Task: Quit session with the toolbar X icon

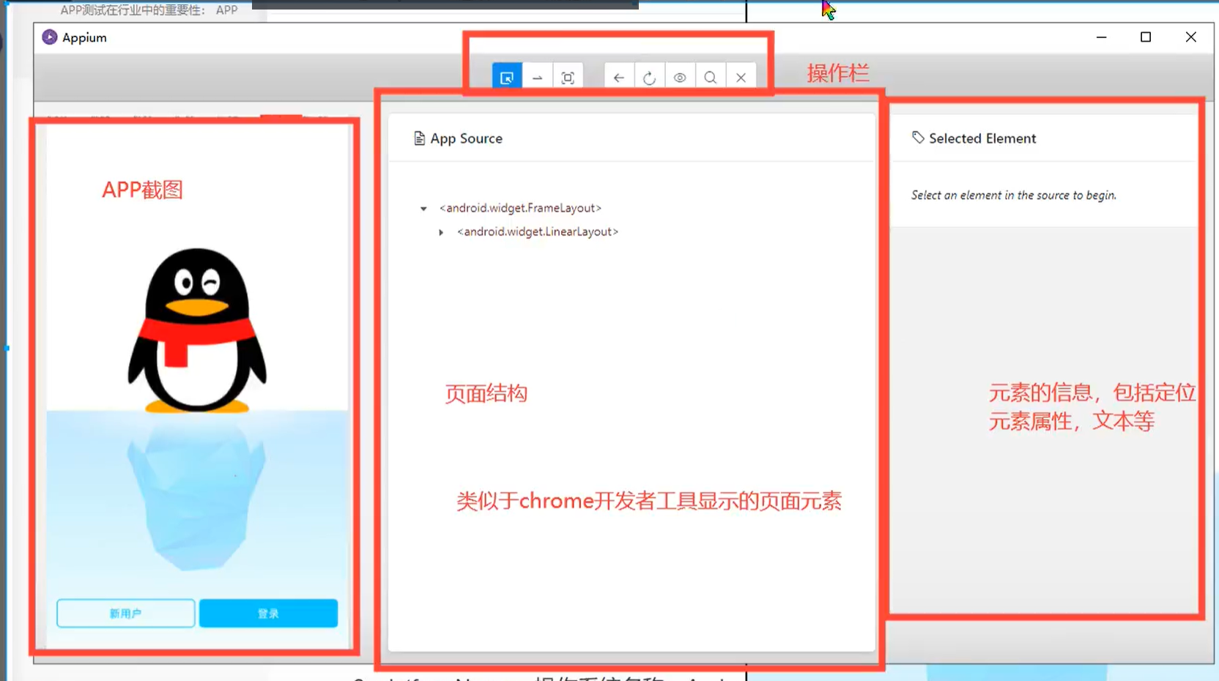Action: coord(741,78)
